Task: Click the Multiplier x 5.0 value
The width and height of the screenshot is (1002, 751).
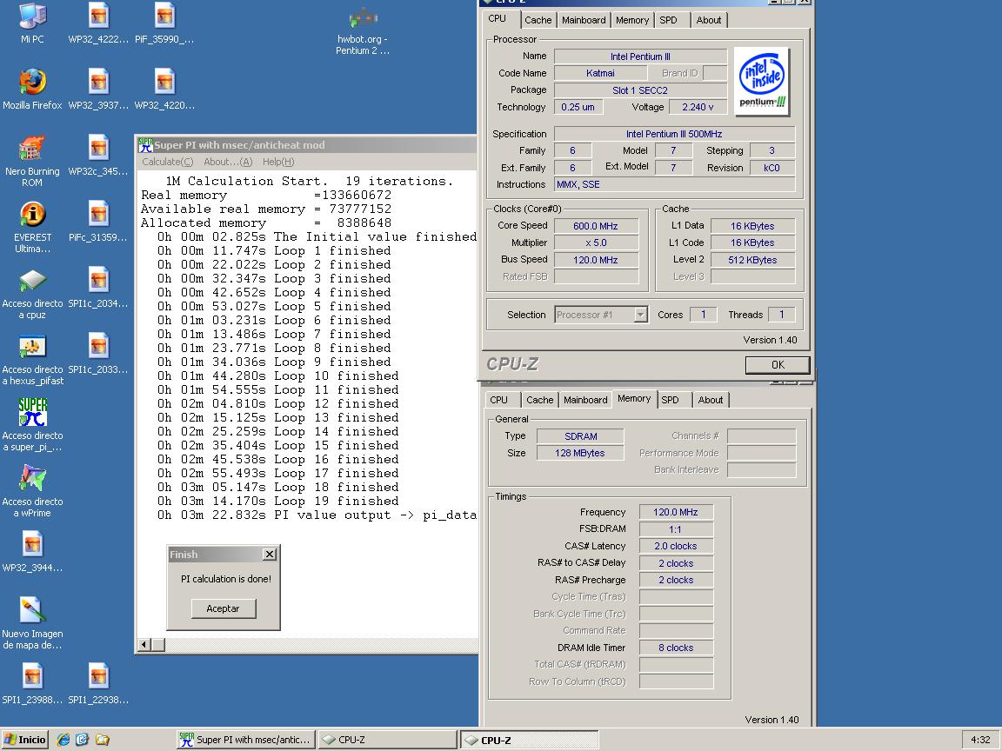Action: (596, 243)
